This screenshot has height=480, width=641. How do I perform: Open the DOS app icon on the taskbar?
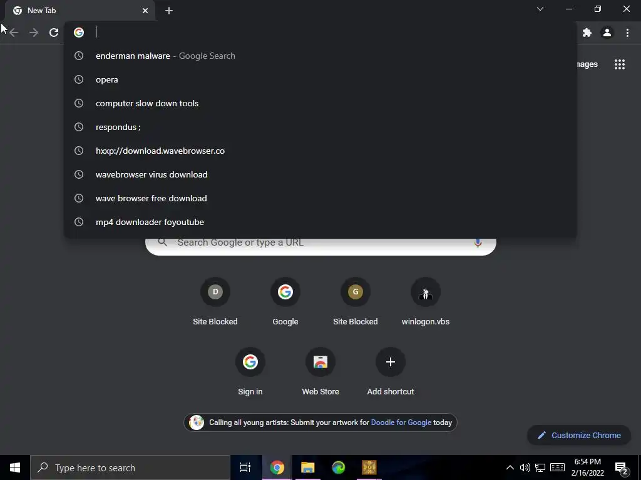(x=369, y=467)
